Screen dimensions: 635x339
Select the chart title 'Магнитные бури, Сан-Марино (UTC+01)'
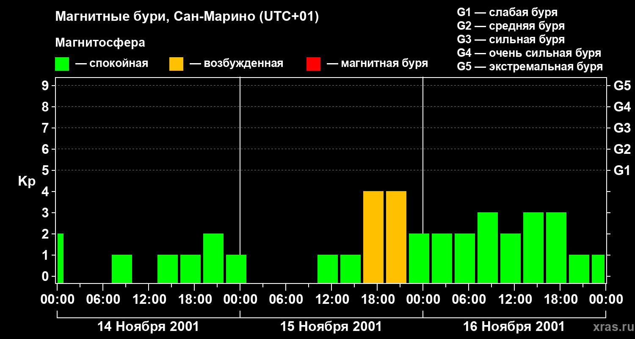pyautogui.click(x=187, y=17)
